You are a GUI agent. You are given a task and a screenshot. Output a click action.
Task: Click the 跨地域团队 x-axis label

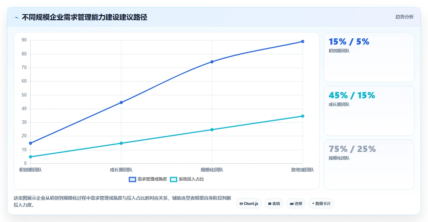tap(303, 170)
